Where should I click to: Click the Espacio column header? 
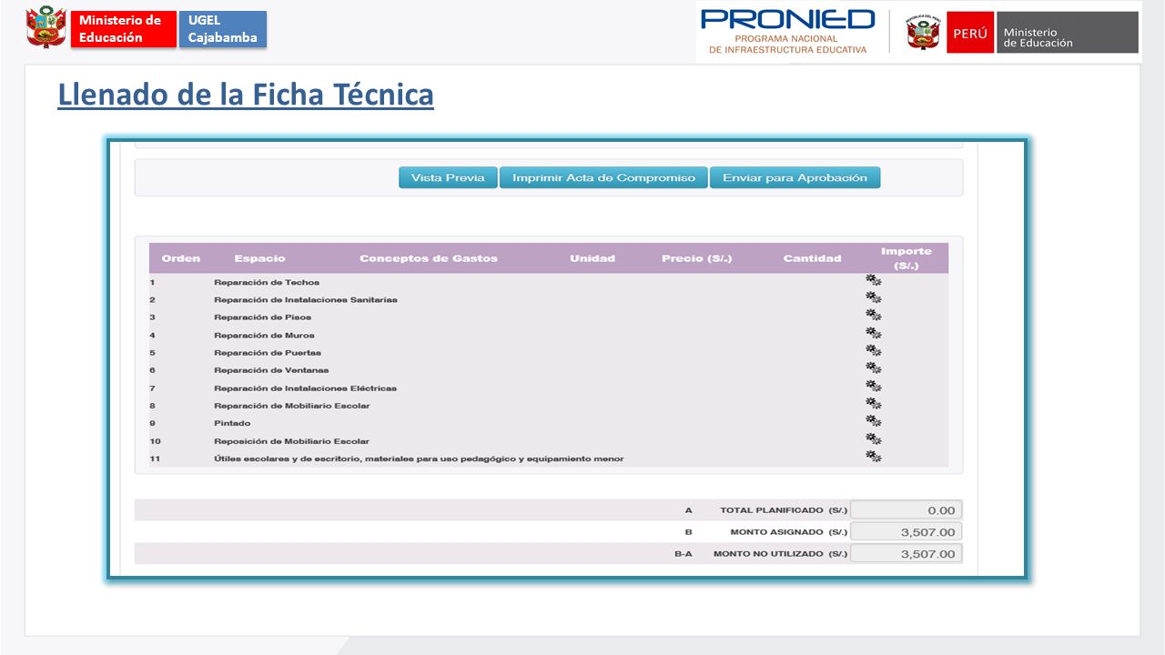[x=259, y=258]
